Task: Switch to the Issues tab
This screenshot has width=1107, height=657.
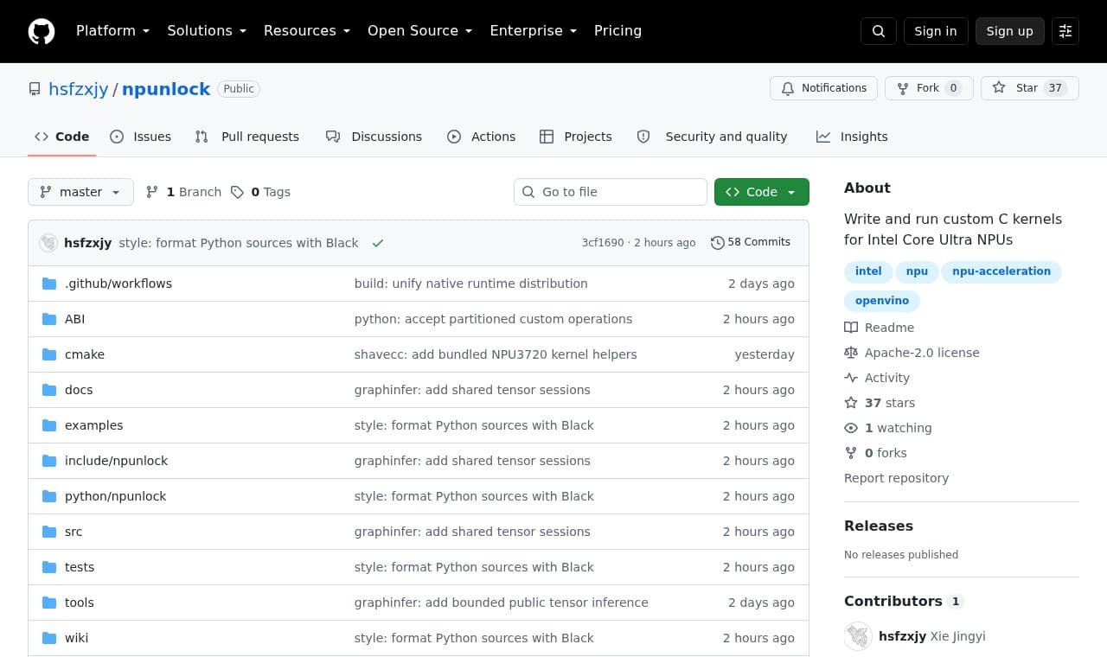Action: pyautogui.click(x=141, y=137)
